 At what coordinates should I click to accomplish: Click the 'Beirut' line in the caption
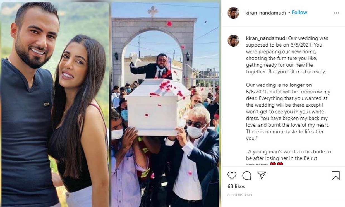coord(281,158)
